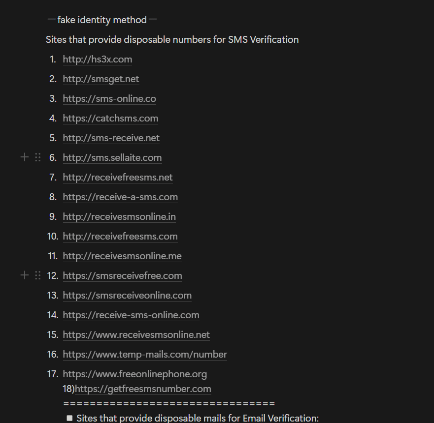Click the drag handle beside sms.sellaite.com
Screen dimensions: 434x423
point(38,157)
